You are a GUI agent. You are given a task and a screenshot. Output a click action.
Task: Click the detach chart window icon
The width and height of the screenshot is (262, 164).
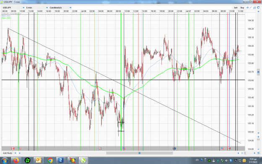point(258,8)
